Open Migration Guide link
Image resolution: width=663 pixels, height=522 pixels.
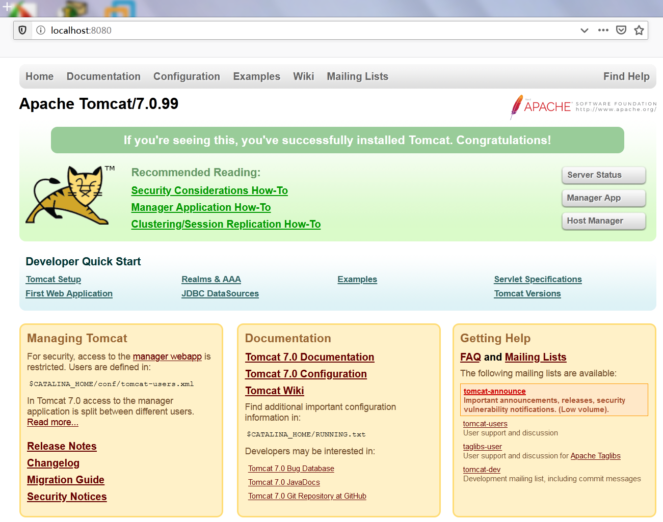click(x=66, y=480)
